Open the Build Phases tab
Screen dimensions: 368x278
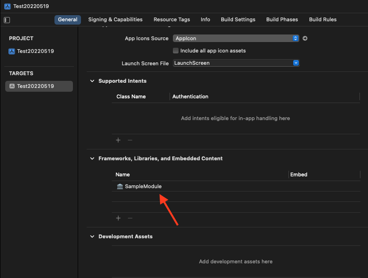click(282, 20)
